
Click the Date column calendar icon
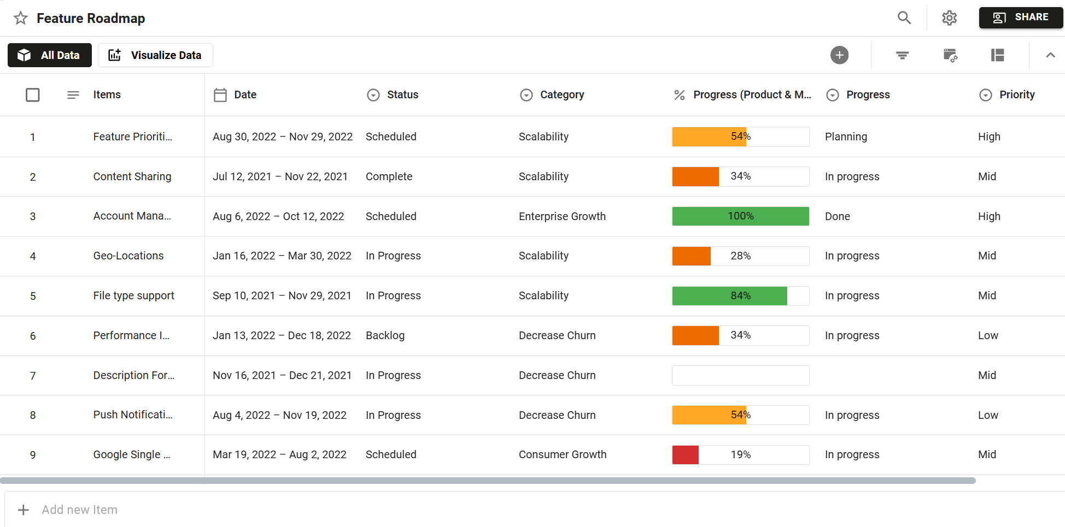point(220,95)
